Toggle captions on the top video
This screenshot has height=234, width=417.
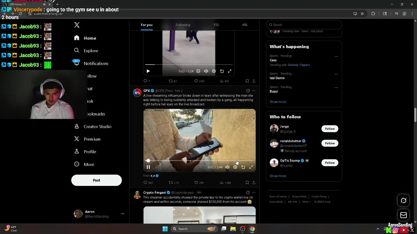pos(198,71)
